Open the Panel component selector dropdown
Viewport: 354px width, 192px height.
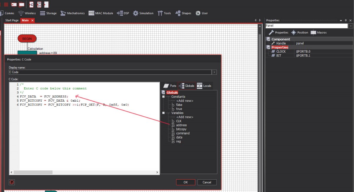351,26
